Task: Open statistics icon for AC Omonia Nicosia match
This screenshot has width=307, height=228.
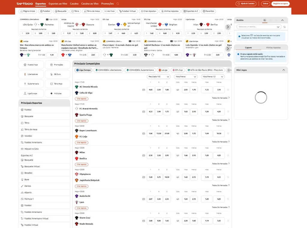Action: pos(144,90)
